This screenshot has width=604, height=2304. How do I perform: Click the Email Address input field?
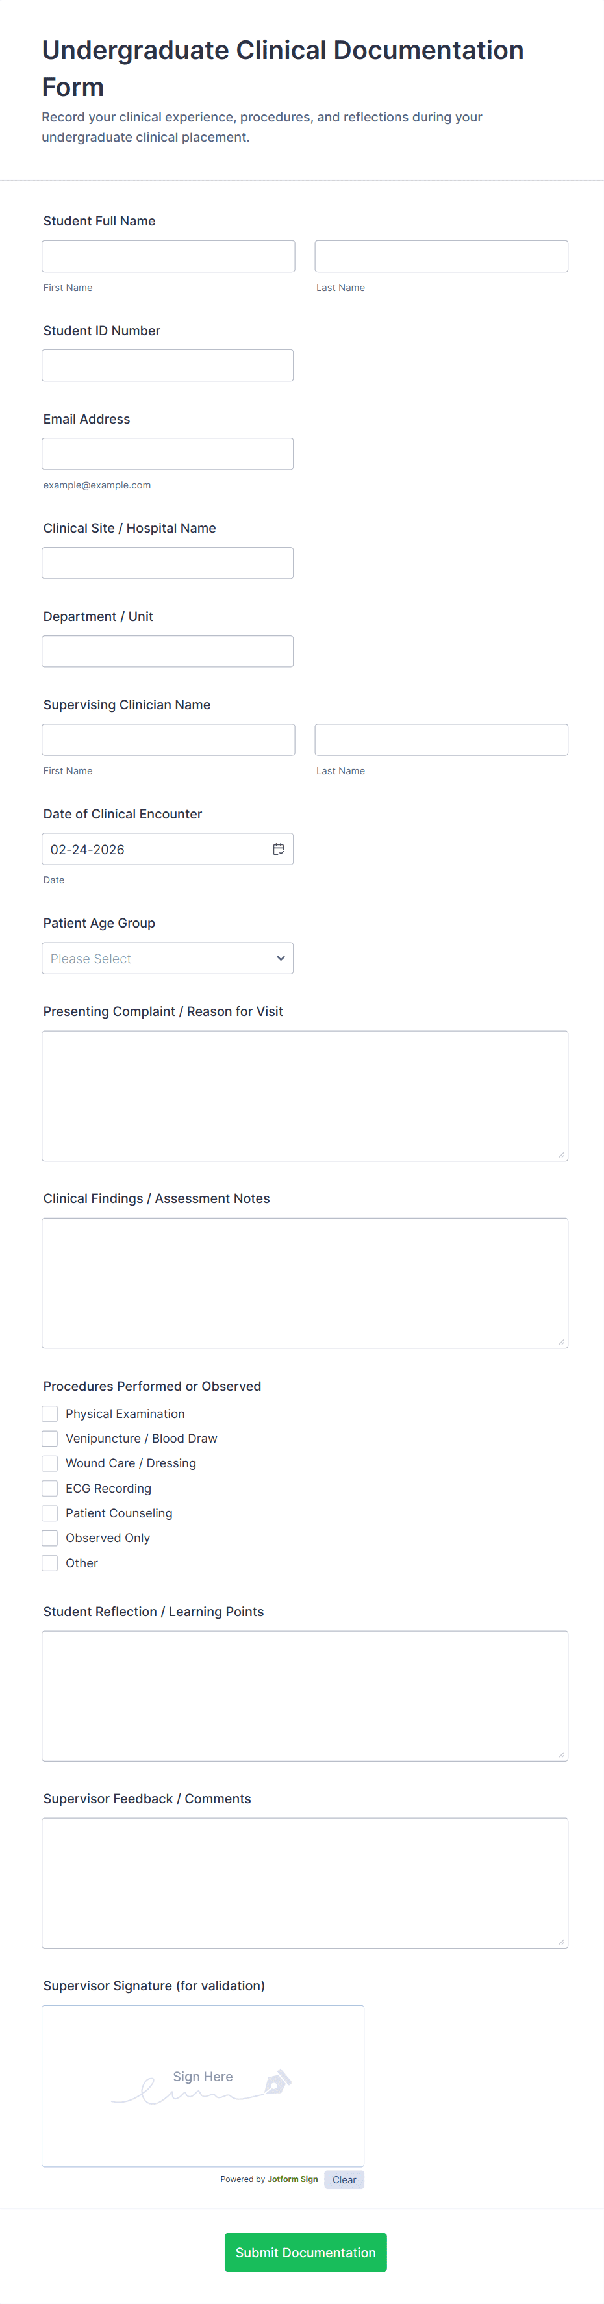pyautogui.click(x=168, y=453)
